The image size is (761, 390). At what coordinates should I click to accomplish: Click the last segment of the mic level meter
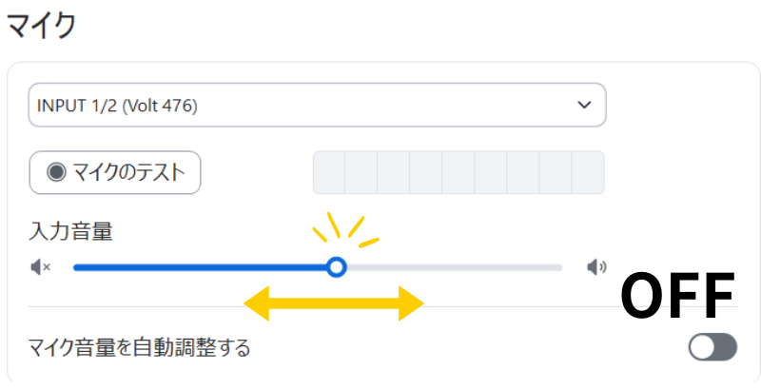pos(588,172)
